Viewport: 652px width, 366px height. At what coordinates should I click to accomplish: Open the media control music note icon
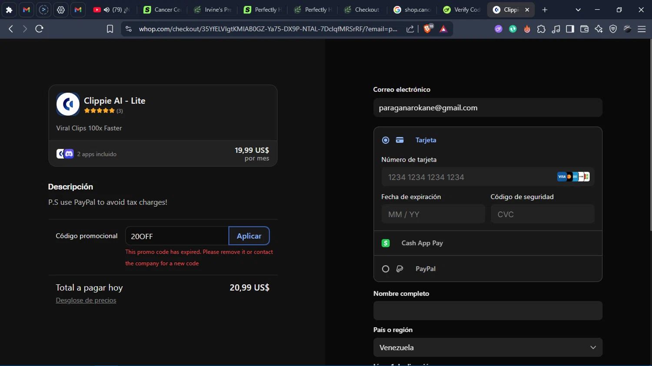(x=556, y=29)
